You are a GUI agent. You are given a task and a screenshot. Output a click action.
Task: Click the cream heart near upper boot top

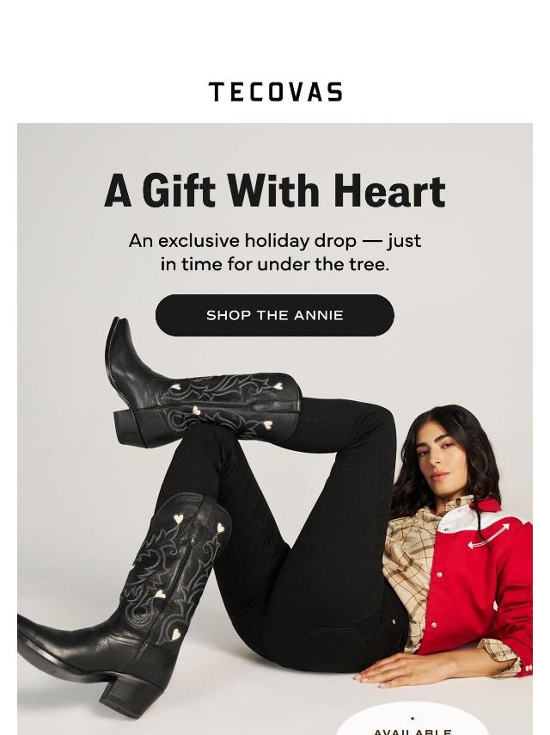278,386
